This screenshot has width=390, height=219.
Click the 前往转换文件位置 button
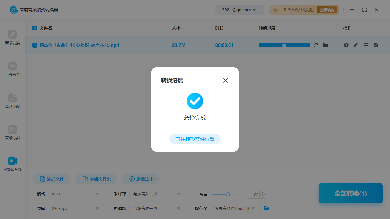coord(195,139)
